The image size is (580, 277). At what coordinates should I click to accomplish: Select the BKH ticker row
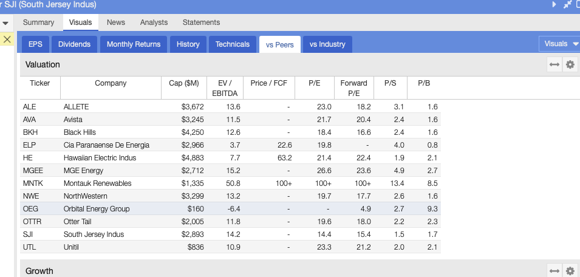[x=30, y=132]
